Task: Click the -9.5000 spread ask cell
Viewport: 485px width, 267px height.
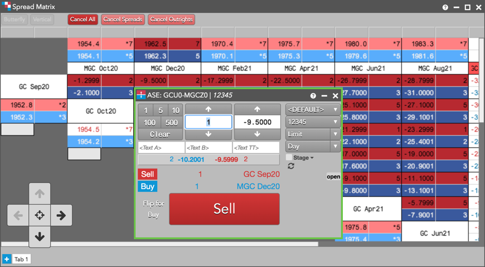Action: pos(151,81)
